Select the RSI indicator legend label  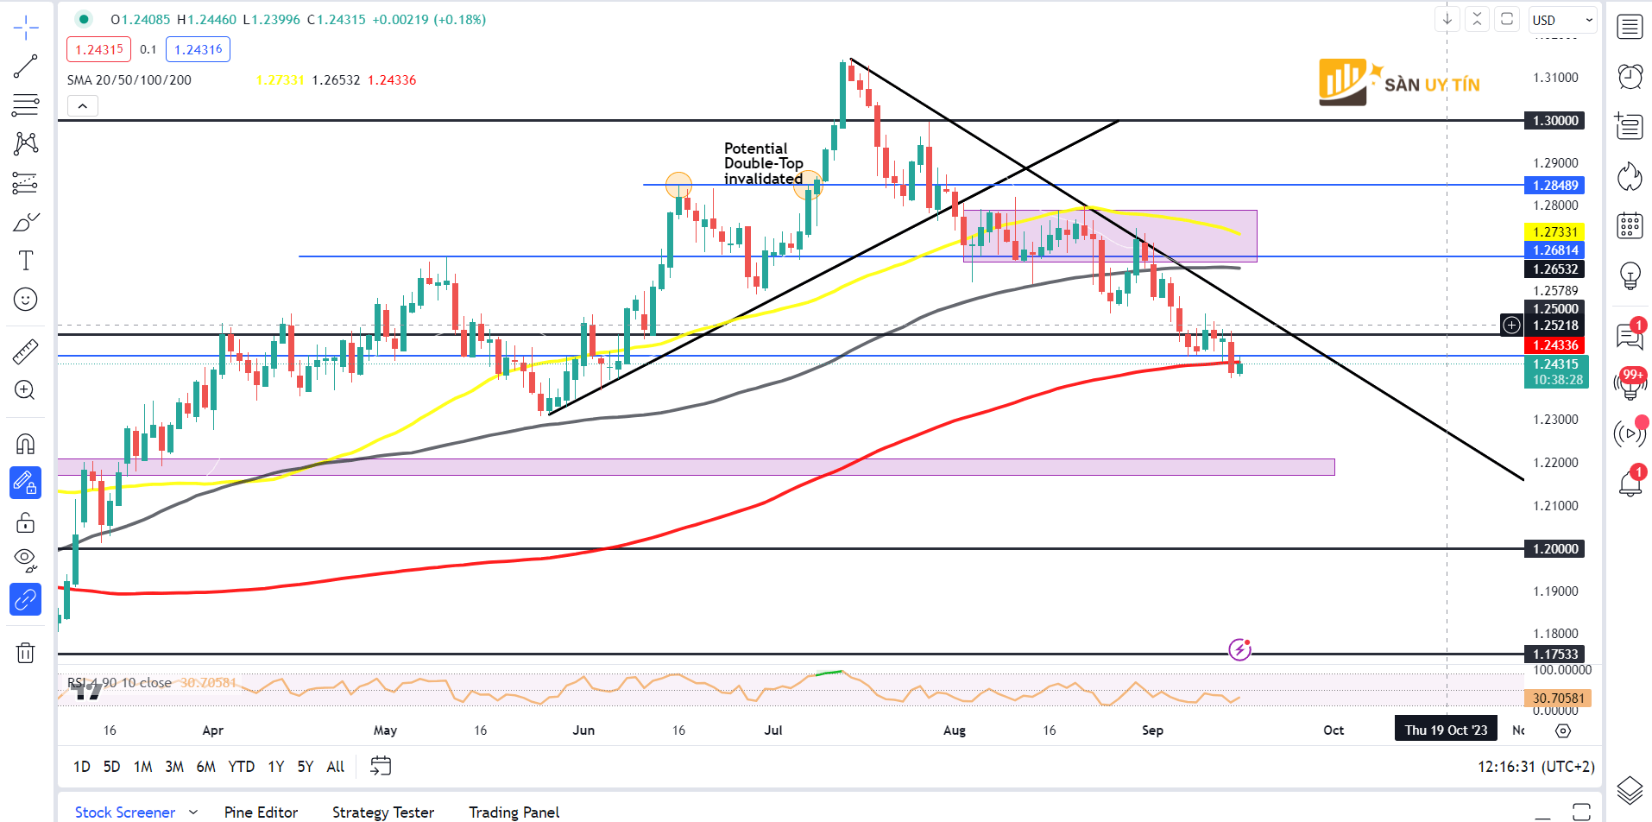coord(119,683)
